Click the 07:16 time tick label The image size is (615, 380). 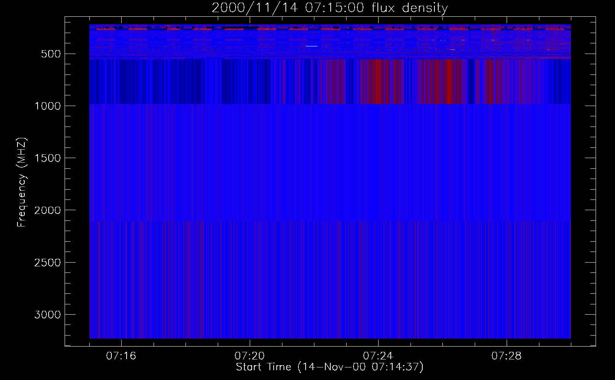pos(121,356)
